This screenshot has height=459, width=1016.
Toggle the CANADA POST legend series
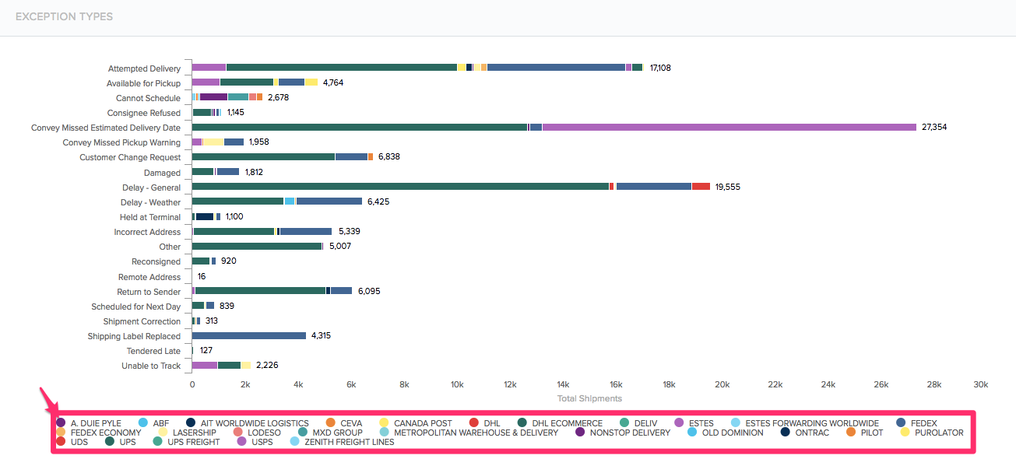point(415,423)
